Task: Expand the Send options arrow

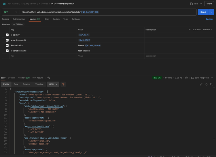Action: (211, 12)
